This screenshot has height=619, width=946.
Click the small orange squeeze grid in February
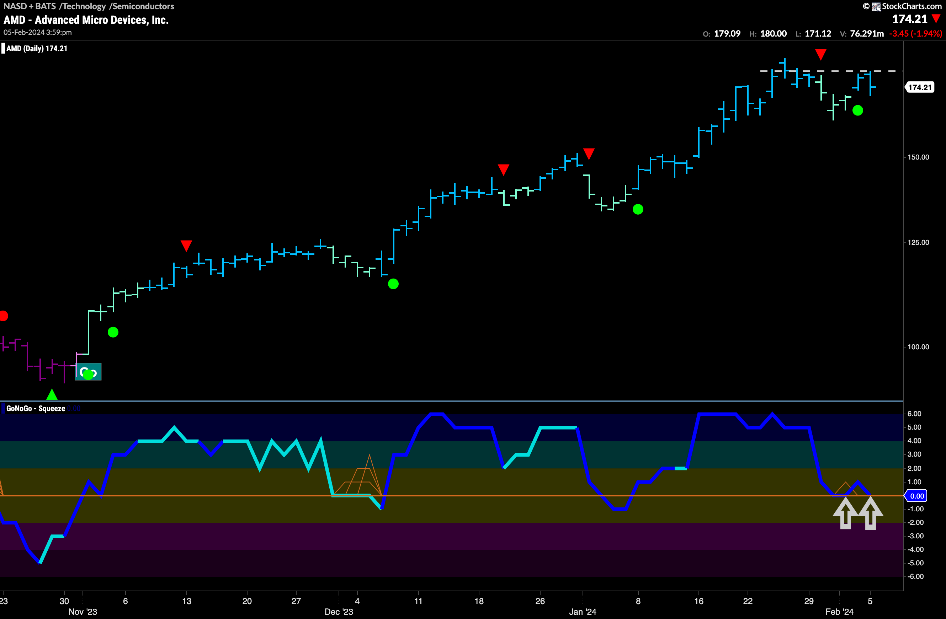pos(846,489)
